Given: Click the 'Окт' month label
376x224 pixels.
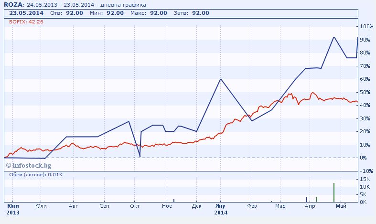Looking at the screenshot, I should (135, 206).
